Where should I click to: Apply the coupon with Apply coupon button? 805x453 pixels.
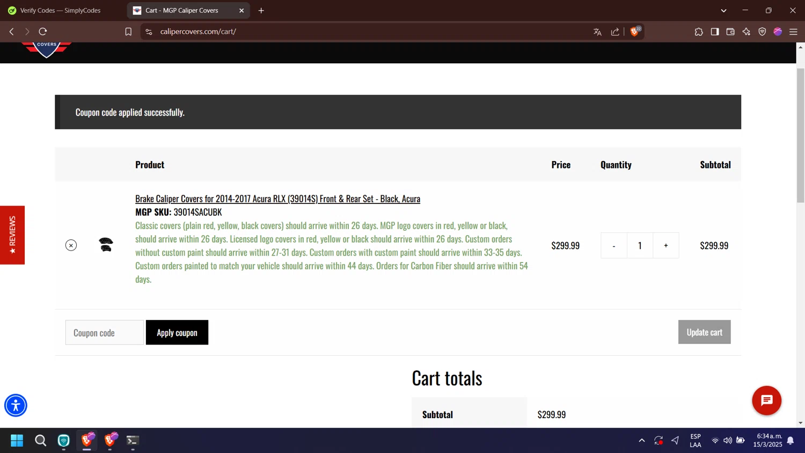(177, 333)
